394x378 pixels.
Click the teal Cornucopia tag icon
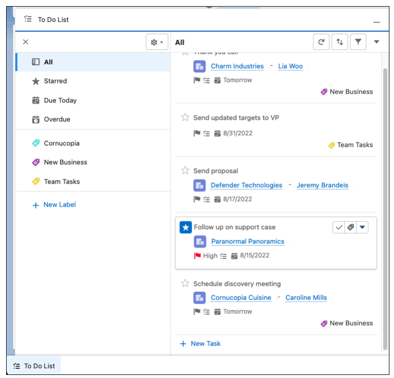pos(36,143)
